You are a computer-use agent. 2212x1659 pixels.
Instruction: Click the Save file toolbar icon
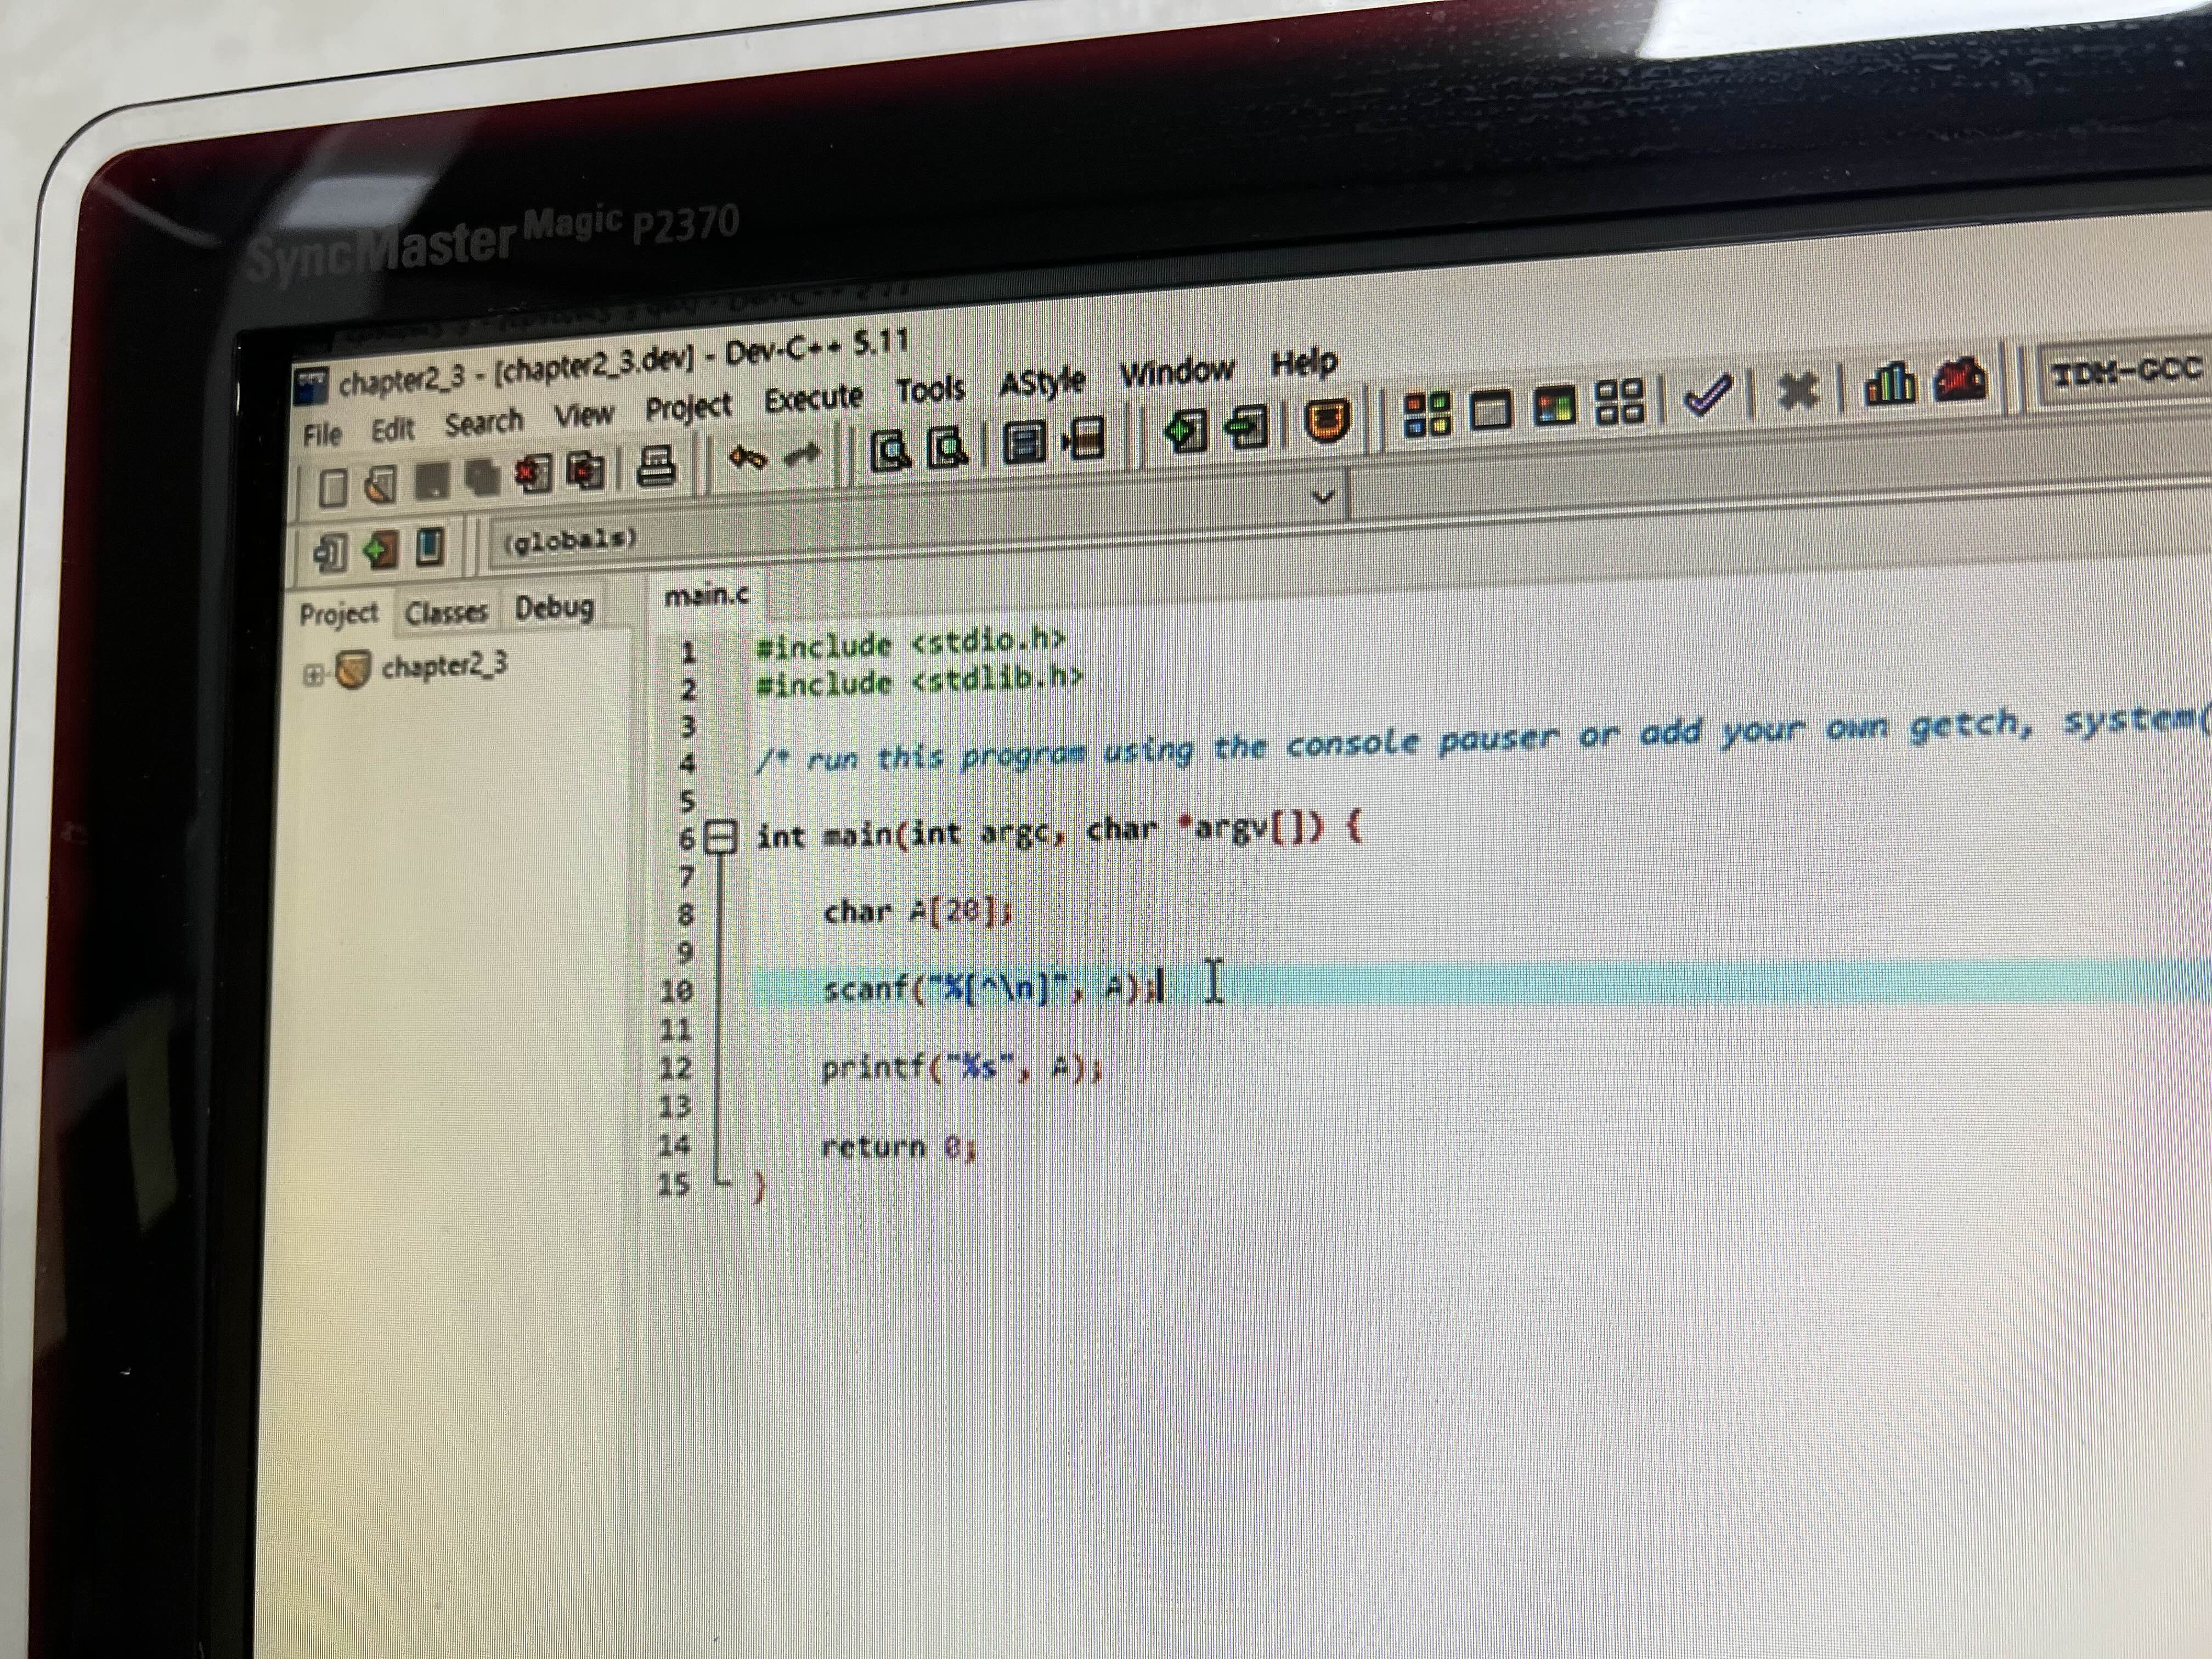(433, 481)
